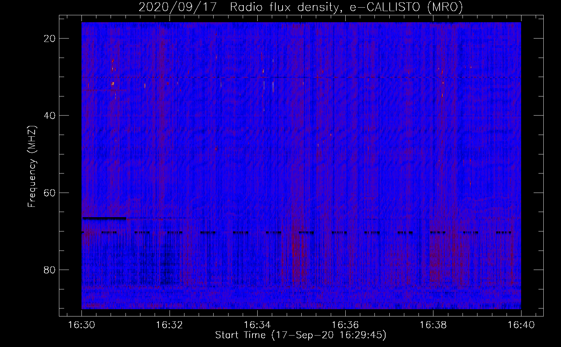This screenshot has height=347, width=561.
Task: Click the 40 MHz frequency tick label
Action: pyautogui.click(x=50, y=116)
